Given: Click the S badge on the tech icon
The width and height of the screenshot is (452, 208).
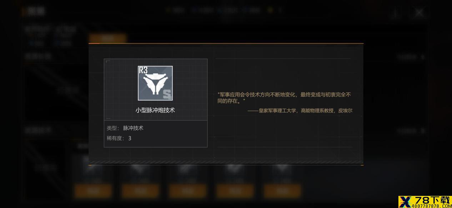Looking at the screenshot, I should tap(167, 94).
